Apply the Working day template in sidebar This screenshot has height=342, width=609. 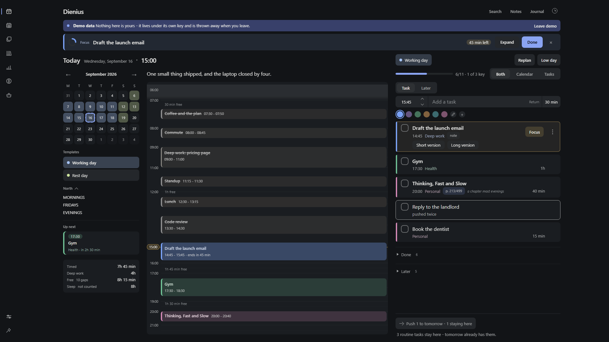101,163
